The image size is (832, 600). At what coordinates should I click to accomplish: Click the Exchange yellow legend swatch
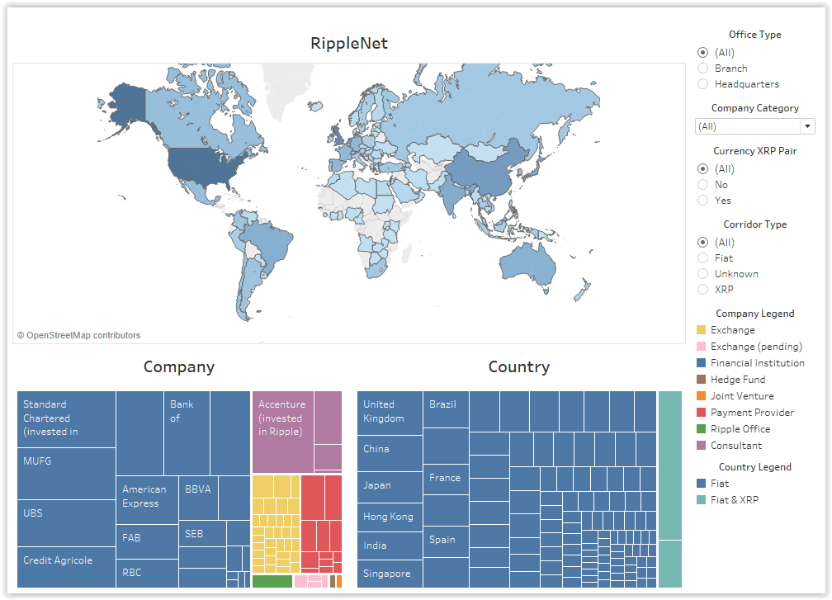click(x=701, y=330)
